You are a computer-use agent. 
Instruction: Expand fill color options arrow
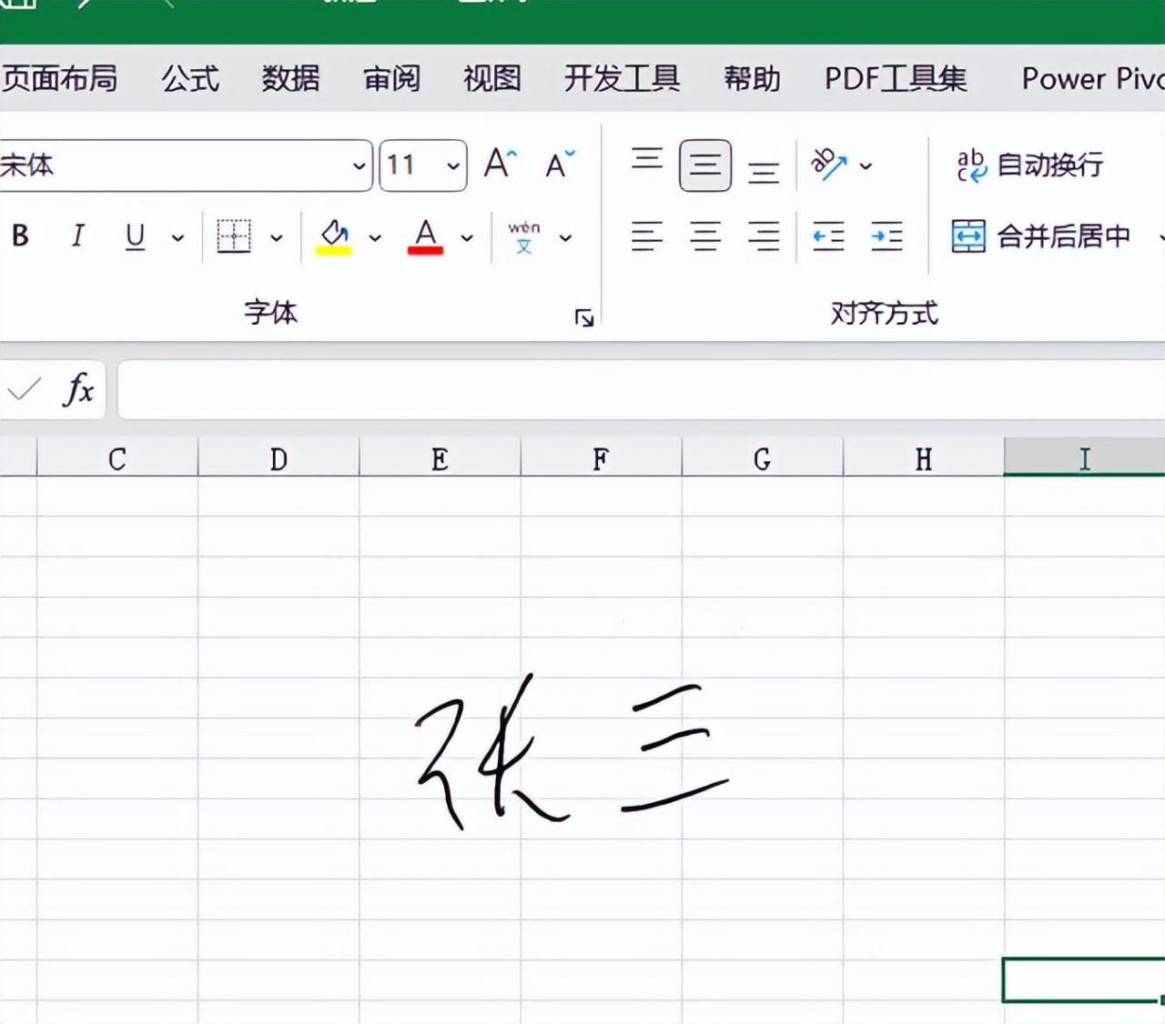click(x=375, y=237)
